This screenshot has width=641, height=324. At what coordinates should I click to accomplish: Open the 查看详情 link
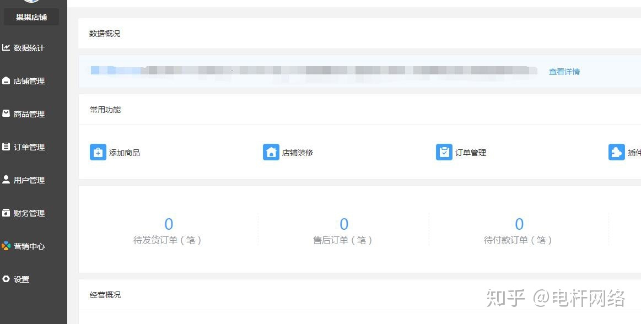(x=564, y=71)
